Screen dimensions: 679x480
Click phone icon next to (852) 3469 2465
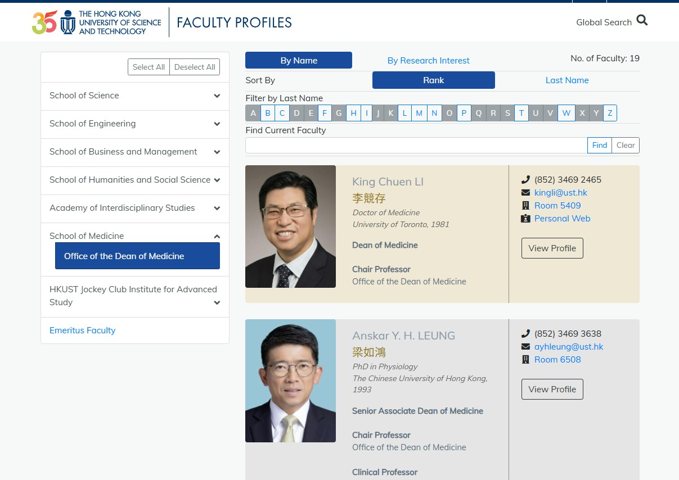click(525, 180)
